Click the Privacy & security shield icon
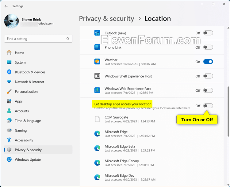The width and height of the screenshot is (230, 187). [x=9, y=150]
